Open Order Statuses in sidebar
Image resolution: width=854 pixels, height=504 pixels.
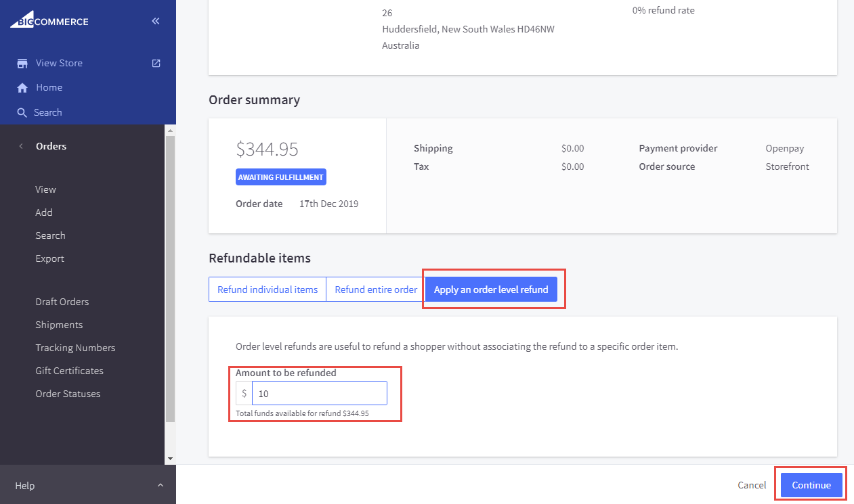[x=68, y=394]
